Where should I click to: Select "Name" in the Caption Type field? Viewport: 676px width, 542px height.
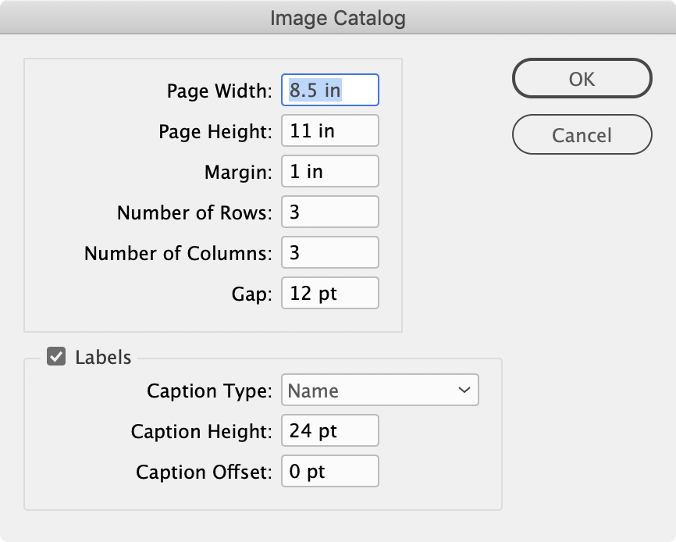pyautogui.click(x=380, y=390)
